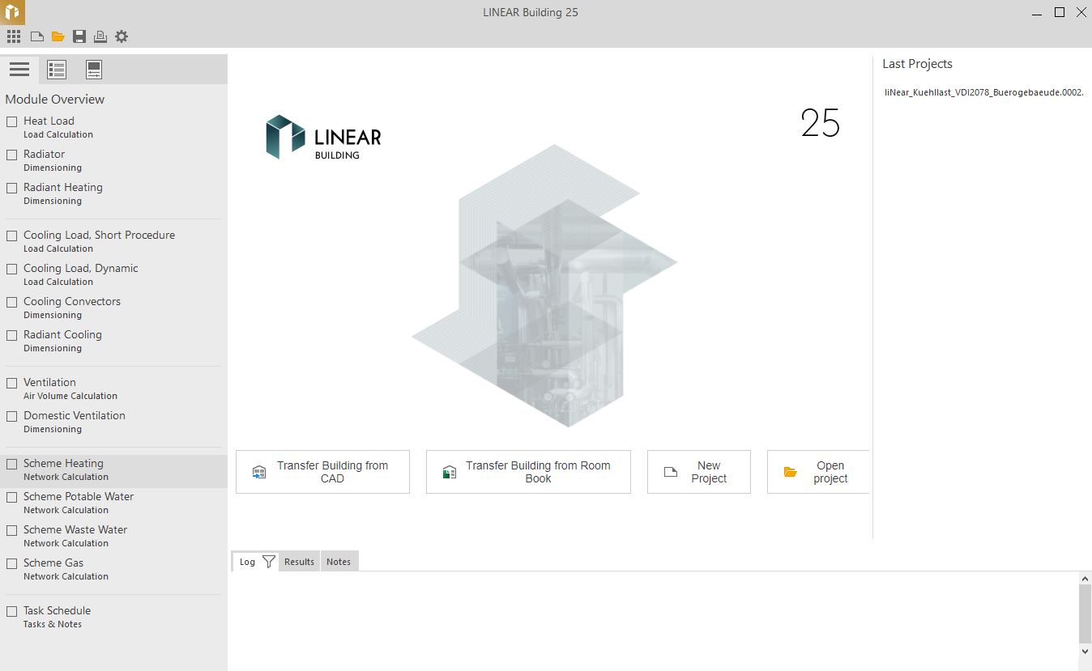This screenshot has height=671, width=1092.
Task: Enable the Domestic Ventilation checkbox
Action: click(x=12, y=416)
